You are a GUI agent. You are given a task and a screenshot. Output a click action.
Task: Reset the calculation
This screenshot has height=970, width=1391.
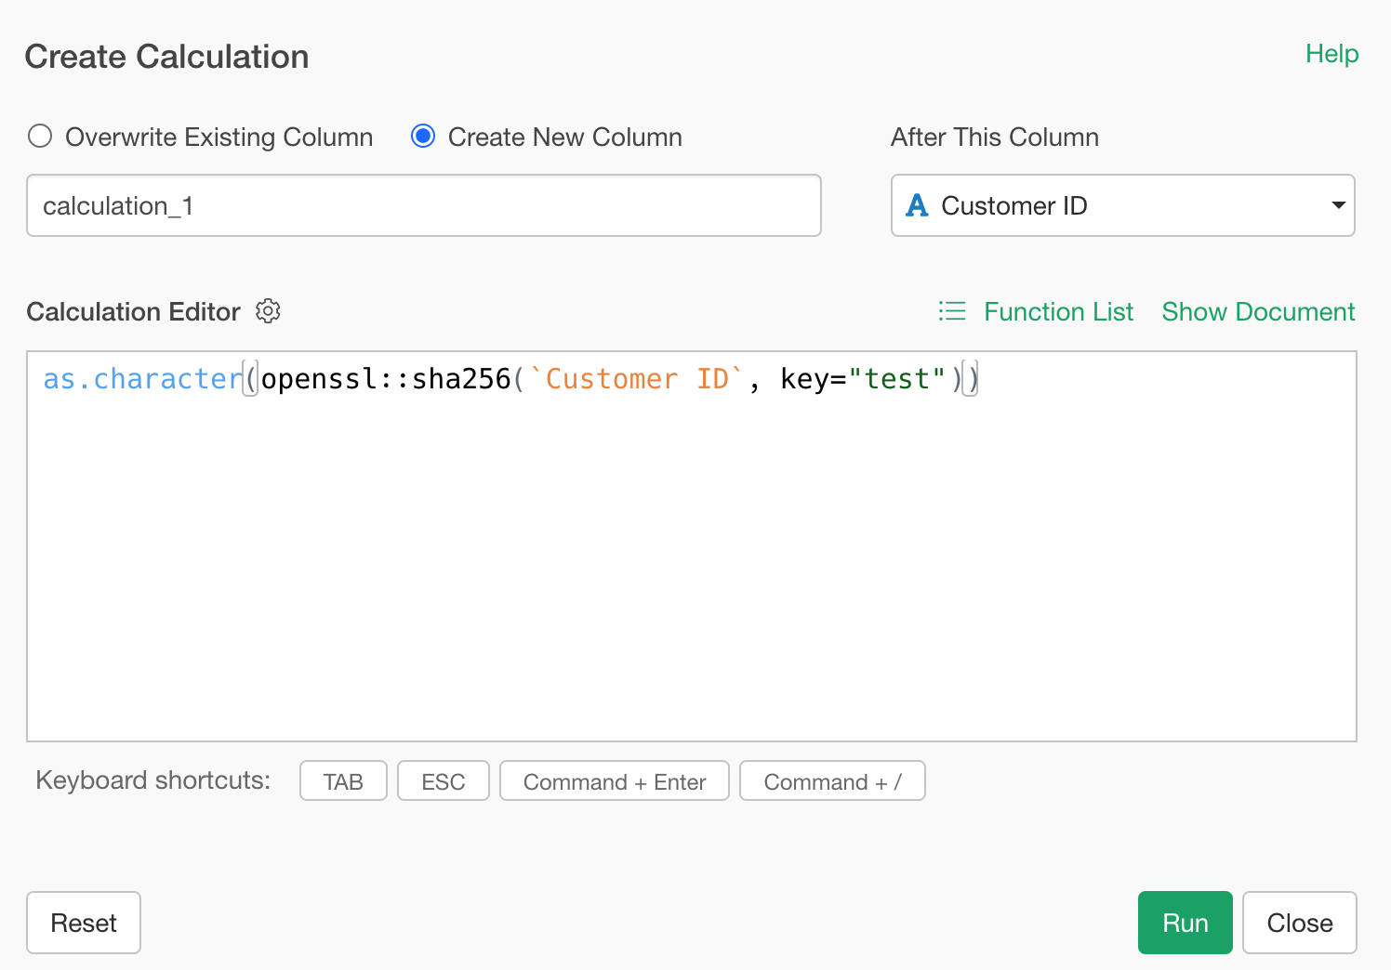(84, 923)
